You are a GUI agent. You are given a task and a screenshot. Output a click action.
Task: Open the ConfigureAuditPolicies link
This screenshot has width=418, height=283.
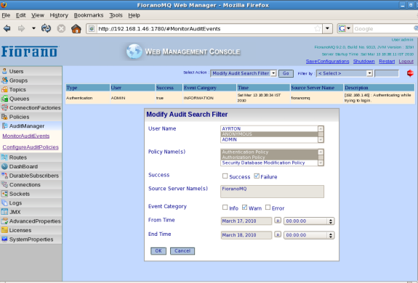tap(31, 147)
